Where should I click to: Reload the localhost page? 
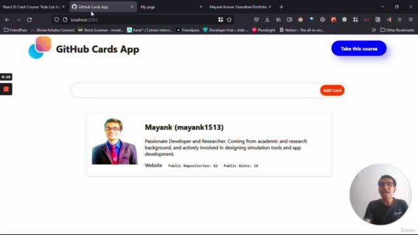(x=29, y=20)
